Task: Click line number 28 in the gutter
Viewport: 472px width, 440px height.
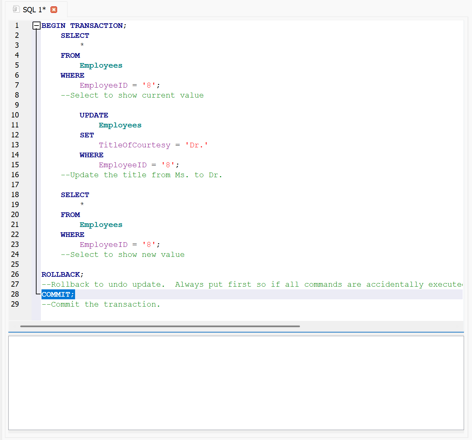Action: [15, 294]
